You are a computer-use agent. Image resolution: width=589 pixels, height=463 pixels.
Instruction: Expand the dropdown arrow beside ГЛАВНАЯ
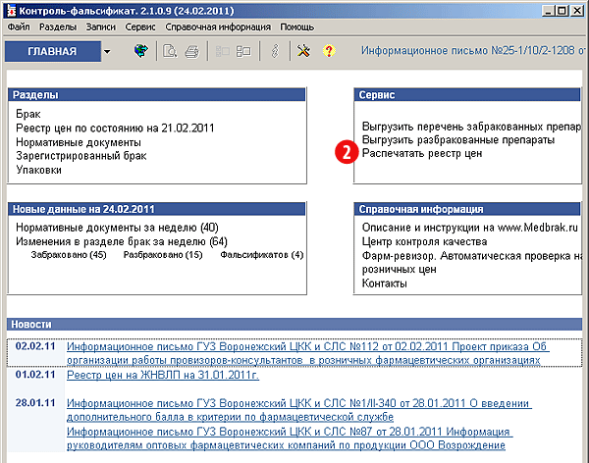coord(107,51)
